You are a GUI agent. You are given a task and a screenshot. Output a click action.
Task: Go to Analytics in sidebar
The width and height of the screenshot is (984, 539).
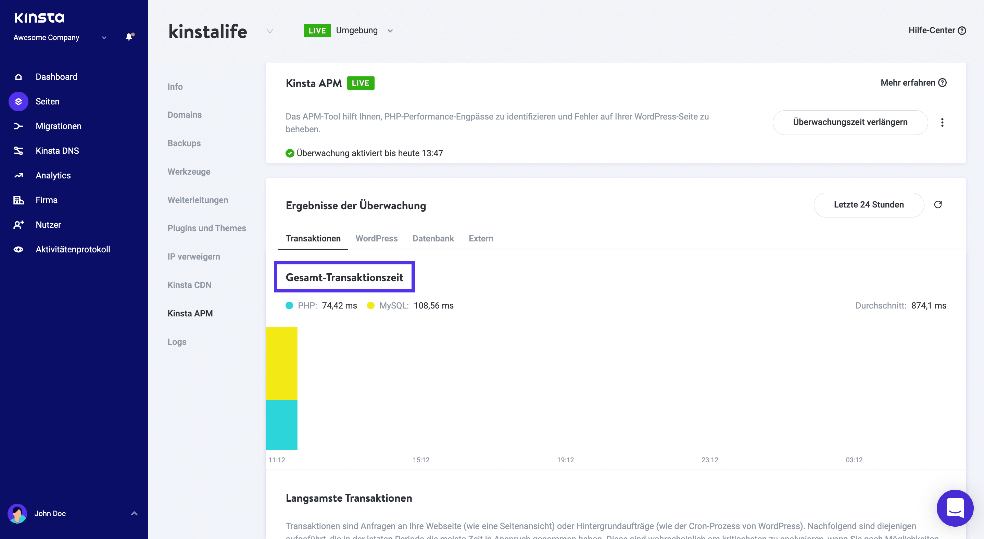pos(53,175)
